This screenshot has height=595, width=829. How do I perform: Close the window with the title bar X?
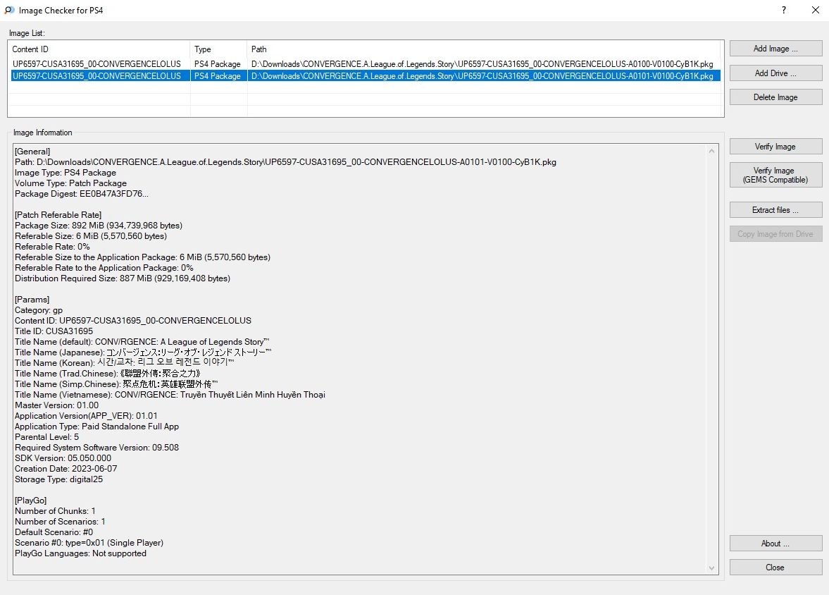coord(815,10)
